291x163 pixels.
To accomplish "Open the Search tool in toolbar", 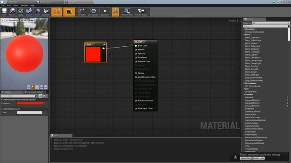I will pos(29,12).
